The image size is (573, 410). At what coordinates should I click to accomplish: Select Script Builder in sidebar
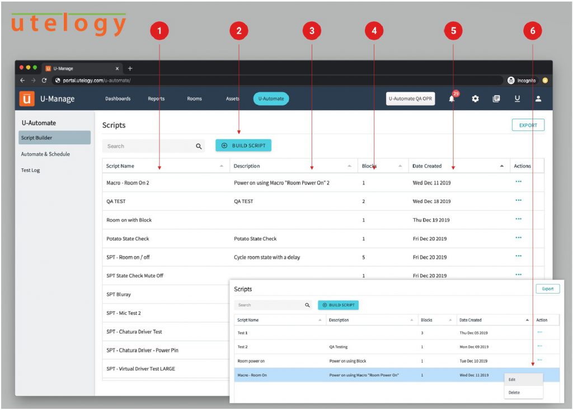click(54, 138)
